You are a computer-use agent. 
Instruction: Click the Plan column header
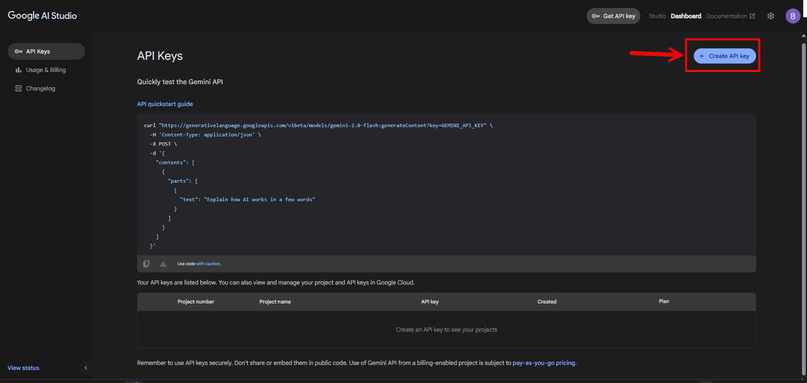pos(664,301)
